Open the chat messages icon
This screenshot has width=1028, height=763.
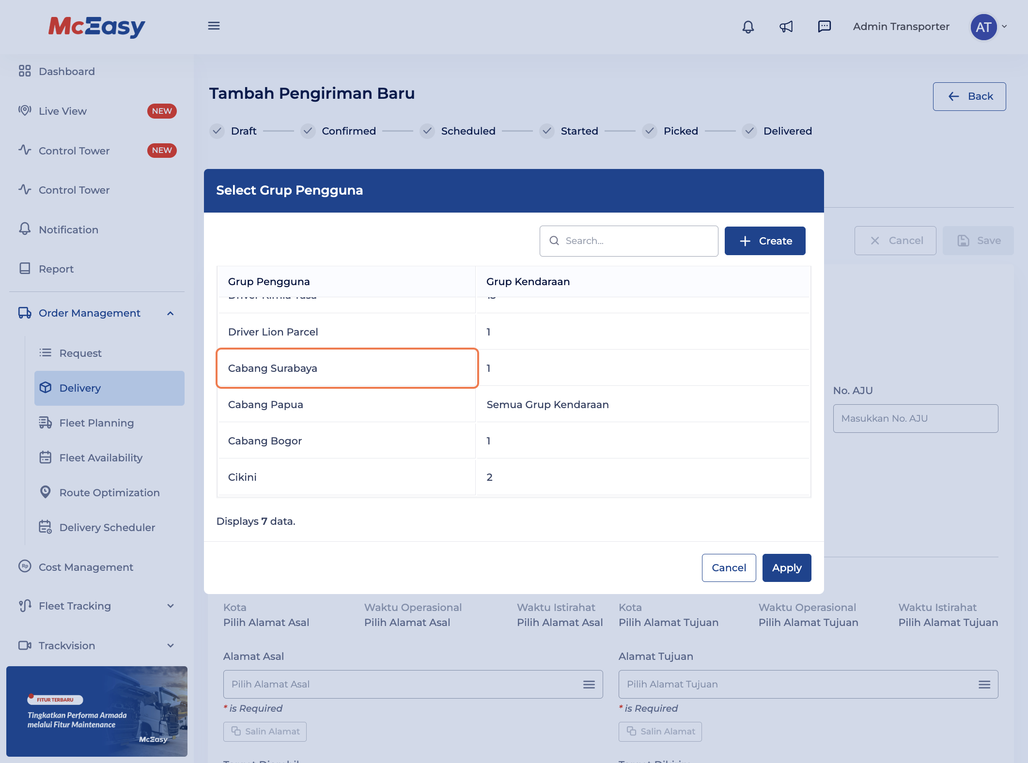(824, 27)
